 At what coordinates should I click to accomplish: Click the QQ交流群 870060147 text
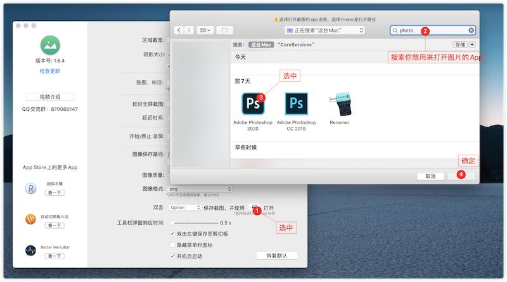click(x=50, y=109)
